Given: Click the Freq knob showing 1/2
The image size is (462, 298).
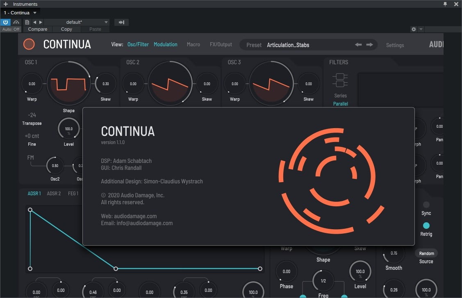Looking at the screenshot, I should point(323,281).
